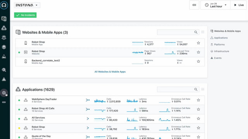This screenshot has width=248, height=139.
Task: Click Applications (1629) section header icon
Action: (x=18, y=89)
